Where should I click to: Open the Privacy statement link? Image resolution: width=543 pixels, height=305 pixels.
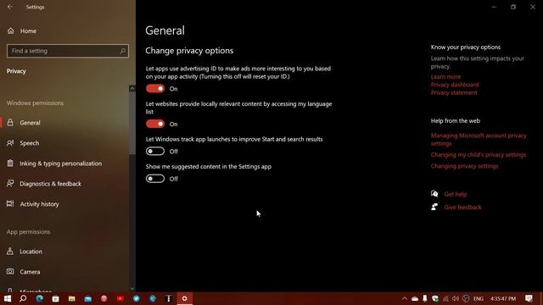(x=454, y=92)
